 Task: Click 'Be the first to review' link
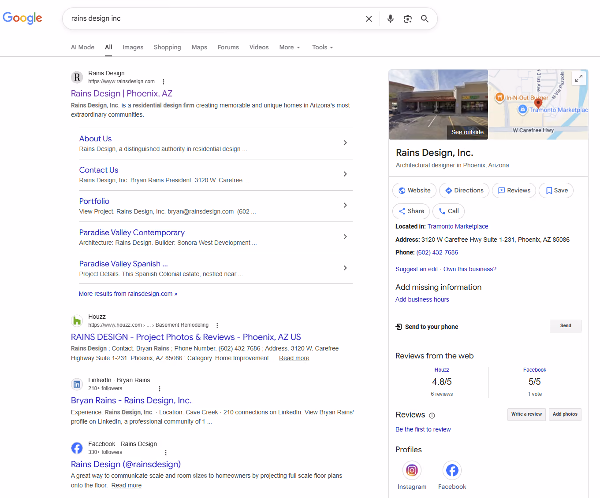(x=423, y=429)
